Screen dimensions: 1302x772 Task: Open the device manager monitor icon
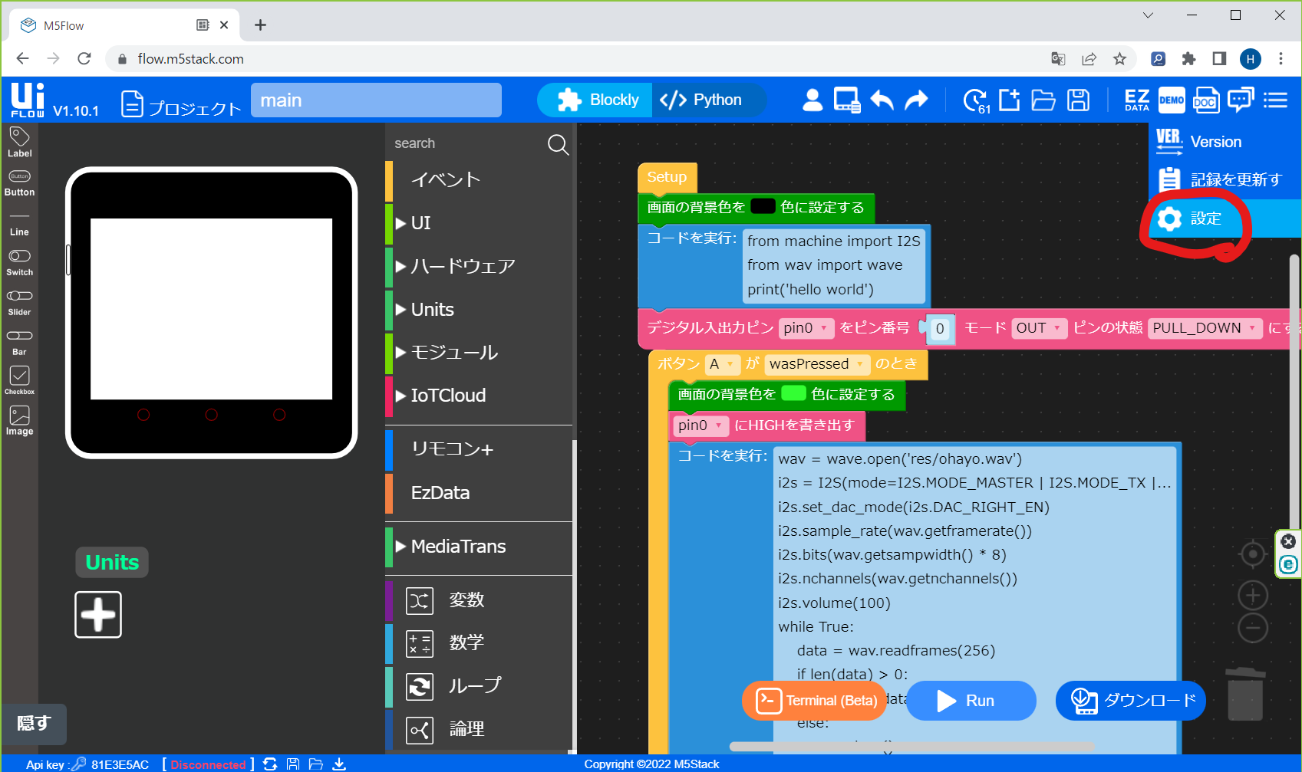pos(847,100)
